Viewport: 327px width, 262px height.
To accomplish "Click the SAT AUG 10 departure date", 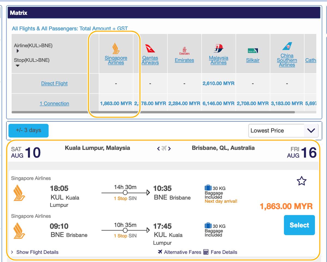I will coord(26,153).
